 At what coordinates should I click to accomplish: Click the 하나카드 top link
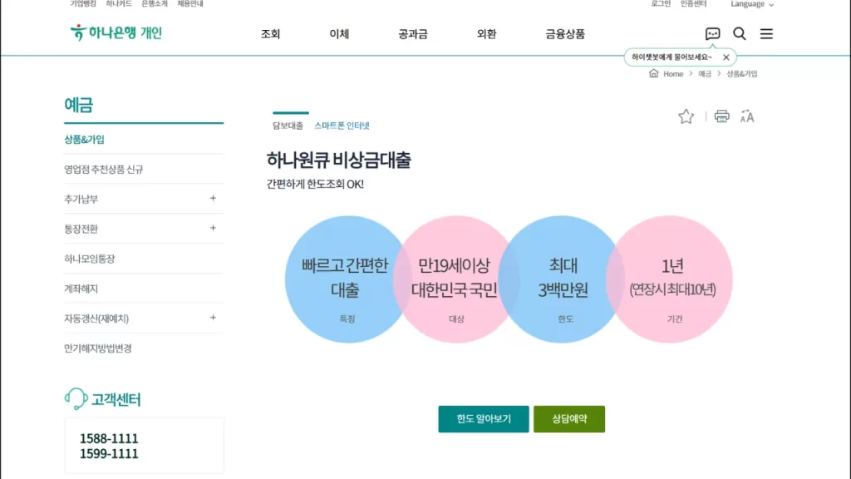tap(119, 4)
